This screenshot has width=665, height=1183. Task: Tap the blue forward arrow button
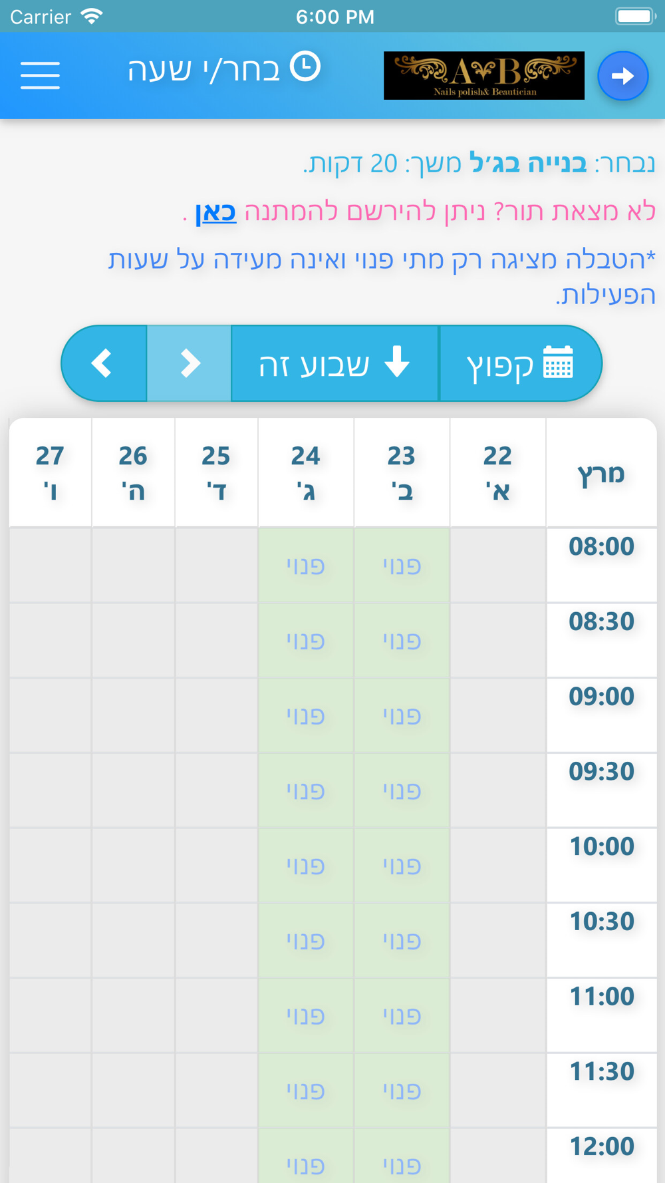click(x=622, y=76)
